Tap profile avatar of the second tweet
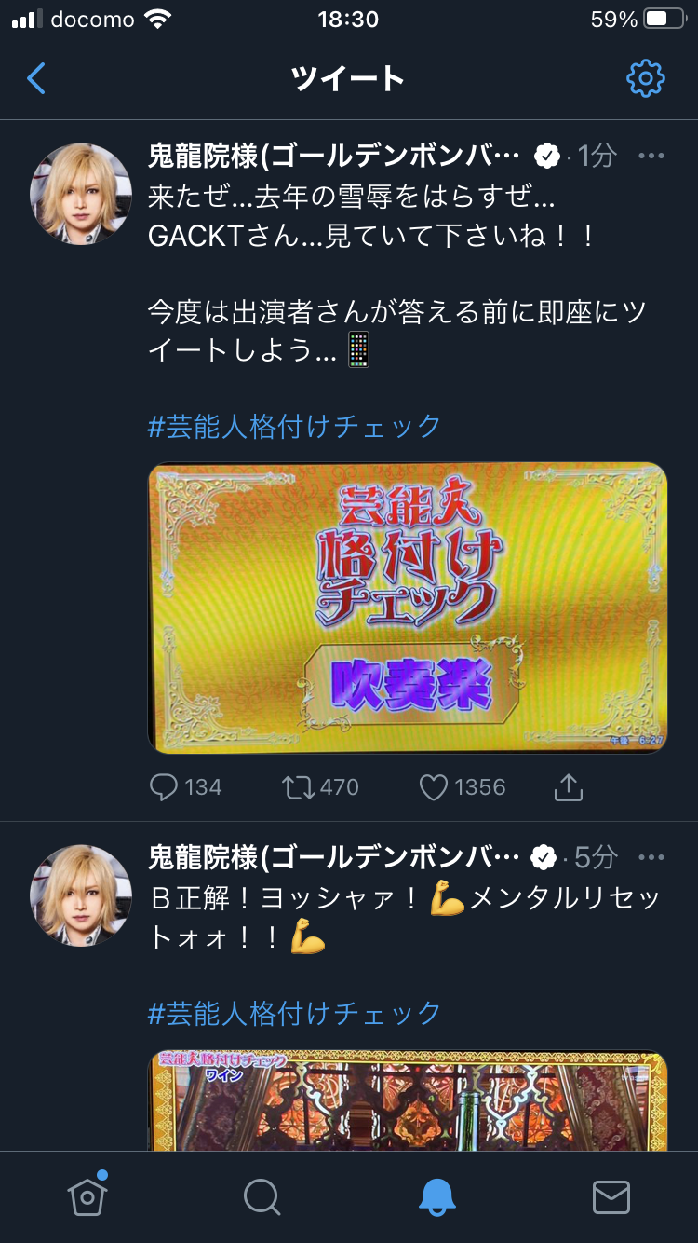 pos(81,895)
